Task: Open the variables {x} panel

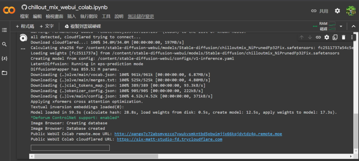Action: [4, 58]
